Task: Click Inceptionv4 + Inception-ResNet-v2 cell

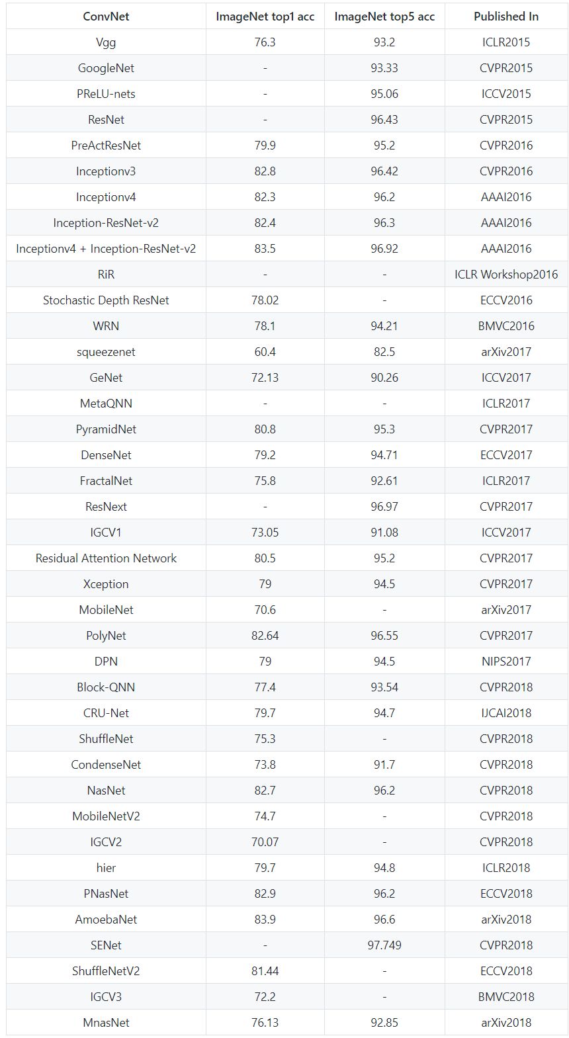Action: pyautogui.click(x=106, y=249)
